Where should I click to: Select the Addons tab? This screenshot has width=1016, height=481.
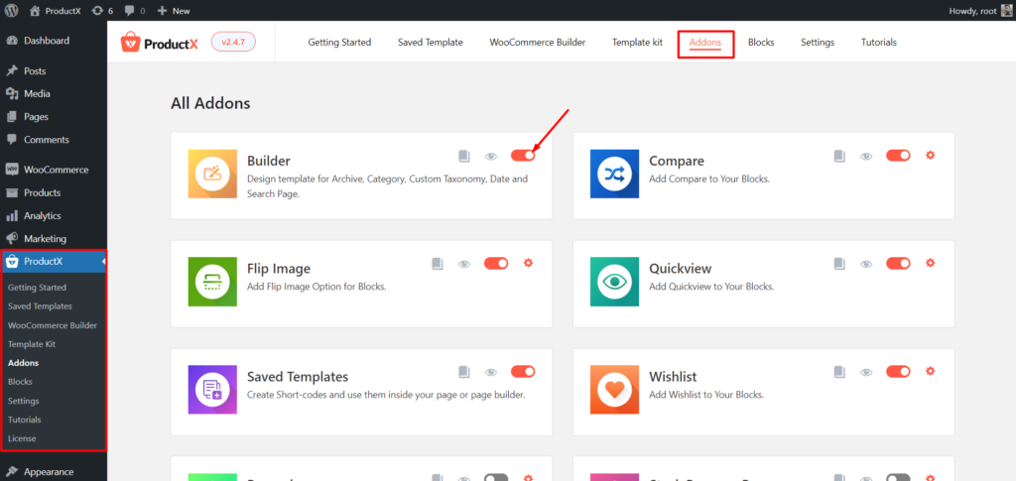[x=705, y=42]
